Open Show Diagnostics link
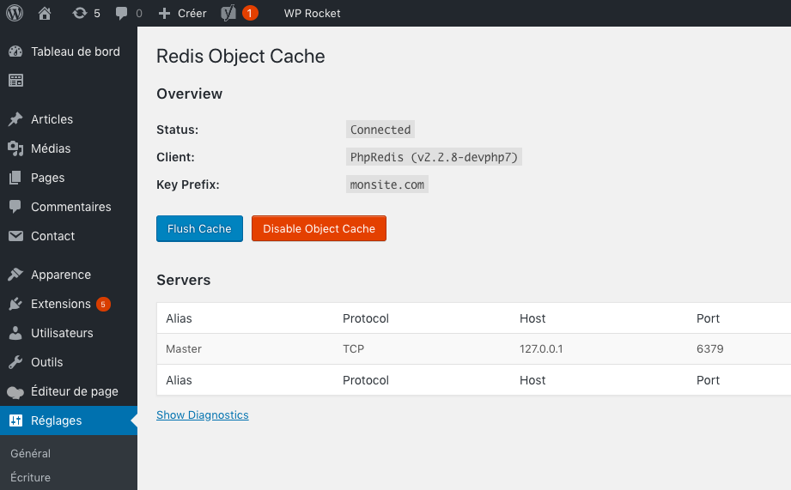This screenshot has width=791, height=490. tap(203, 414)
